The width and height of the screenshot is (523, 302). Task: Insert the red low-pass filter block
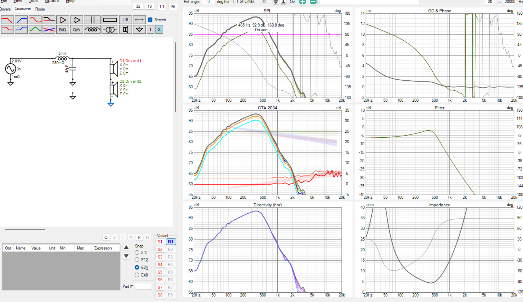click(7, 20)
